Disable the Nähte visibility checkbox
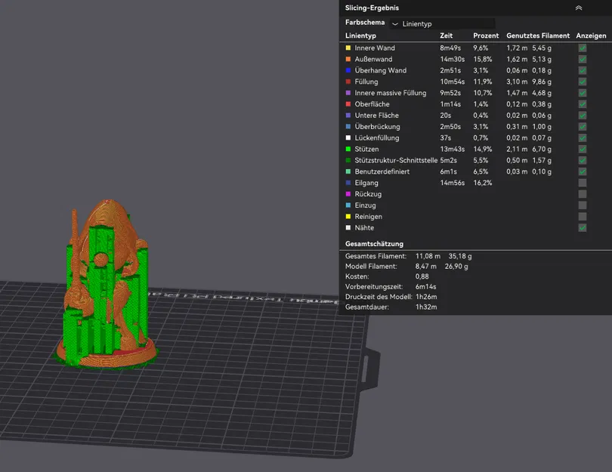Image resolution: width=612 pixels, height=472 pixels. [x=582, y=227]
